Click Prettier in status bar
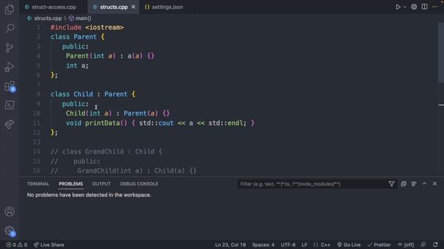 379,245
